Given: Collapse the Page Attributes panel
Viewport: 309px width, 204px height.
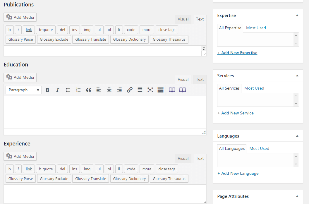Looking at the screenshot, I should tap(297, 196).
